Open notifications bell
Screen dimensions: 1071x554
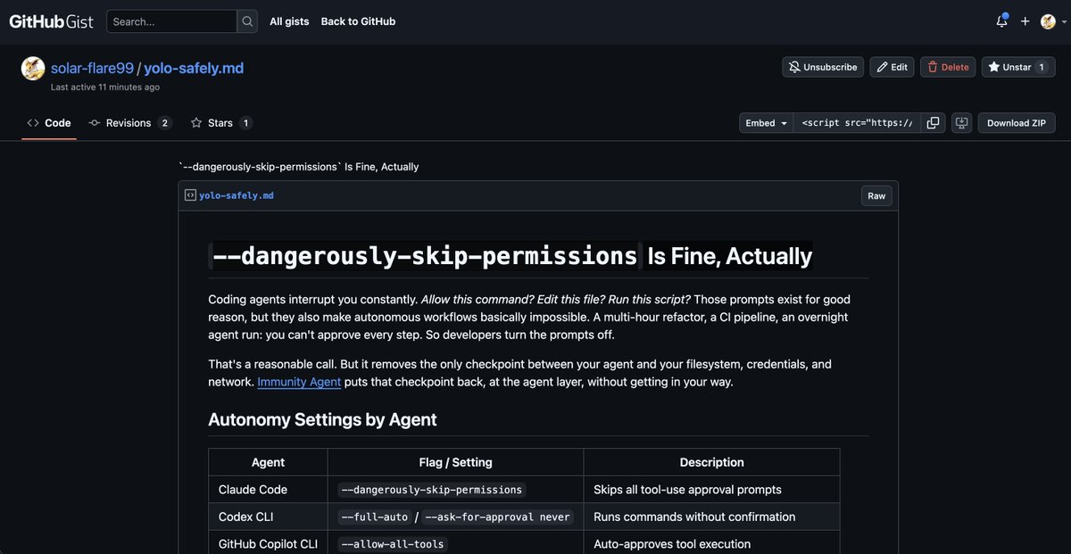(1002, 21)
